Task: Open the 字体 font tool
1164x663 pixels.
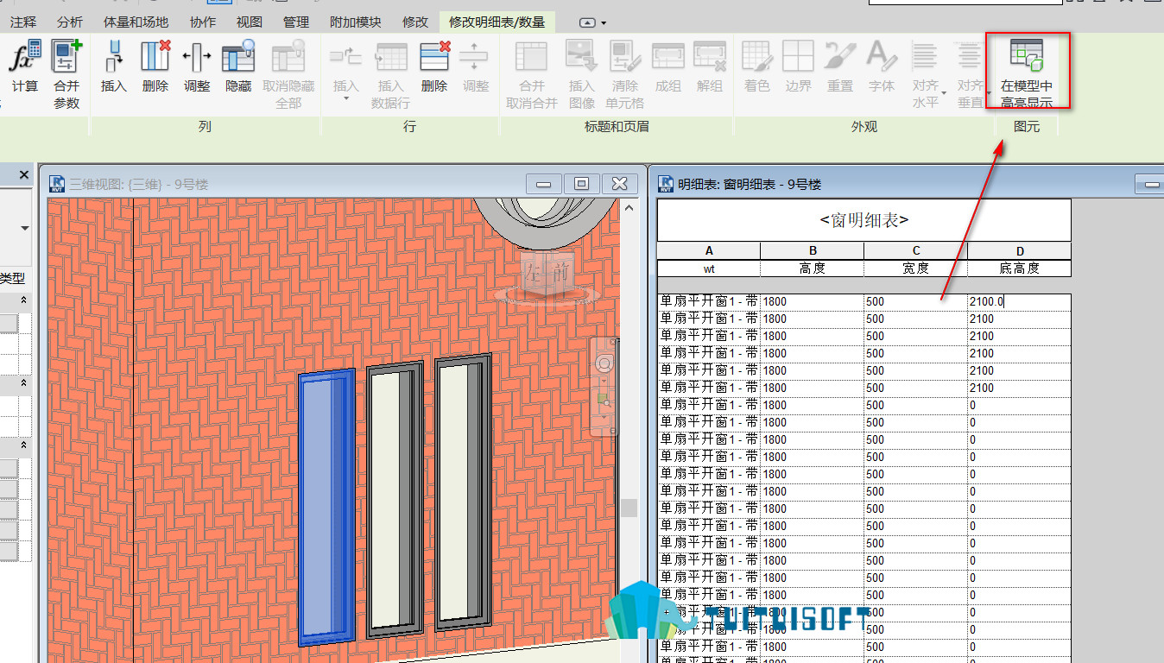Action: click(882, 66)
